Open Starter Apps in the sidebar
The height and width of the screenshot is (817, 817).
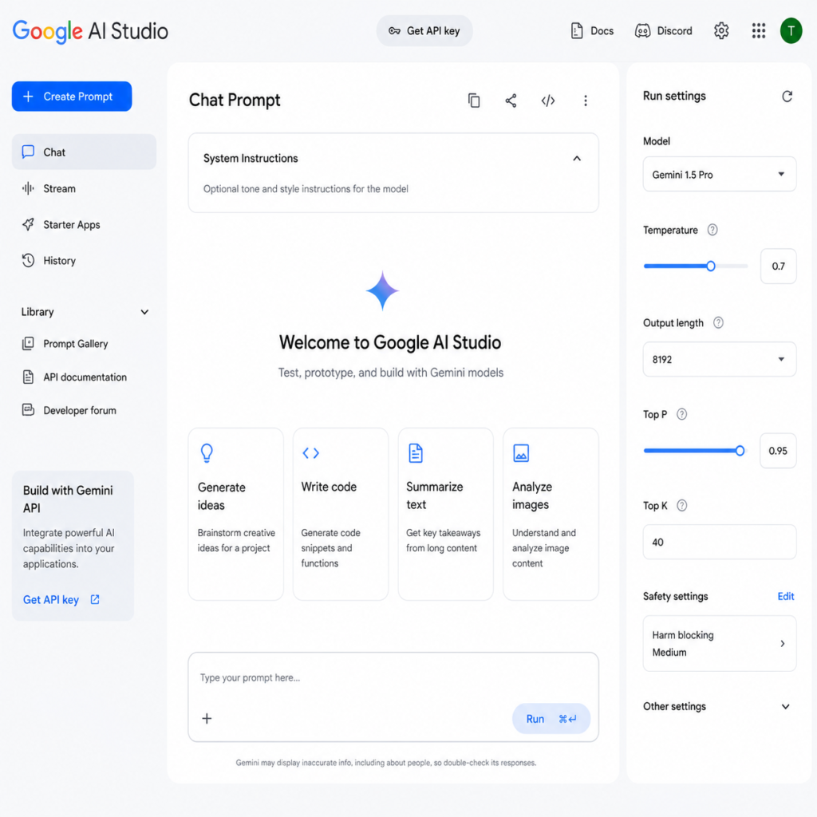pyautogui.click(x=84, y=224)
